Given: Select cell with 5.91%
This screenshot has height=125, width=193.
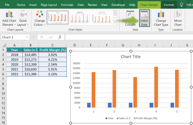Looking at the screenshot, I should [x=53, y=69].
